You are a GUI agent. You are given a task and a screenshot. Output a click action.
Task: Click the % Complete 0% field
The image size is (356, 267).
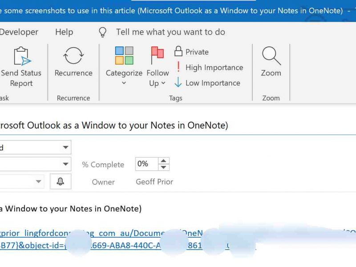pyautogui.click(x=146, y=164)
